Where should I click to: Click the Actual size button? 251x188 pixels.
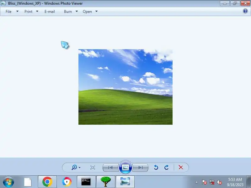(x=93, y=167)
